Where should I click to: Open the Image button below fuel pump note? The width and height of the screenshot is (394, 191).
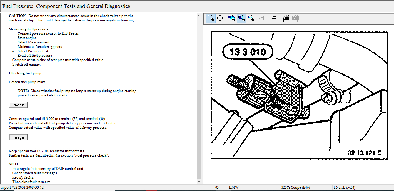pos(18,105)
